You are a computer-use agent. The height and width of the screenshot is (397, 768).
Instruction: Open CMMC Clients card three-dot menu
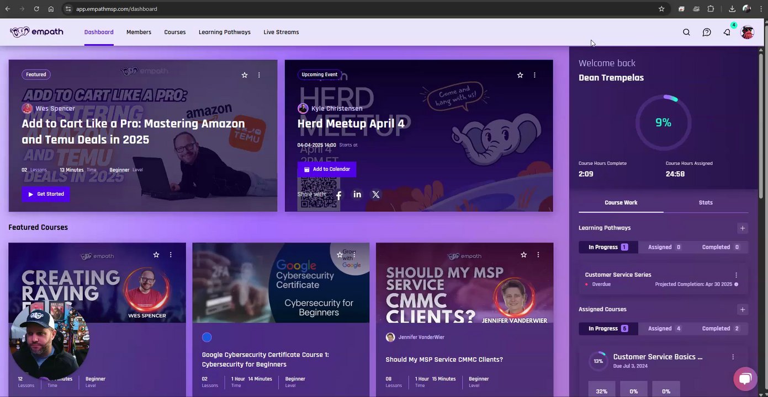click(x=538, y=255)
